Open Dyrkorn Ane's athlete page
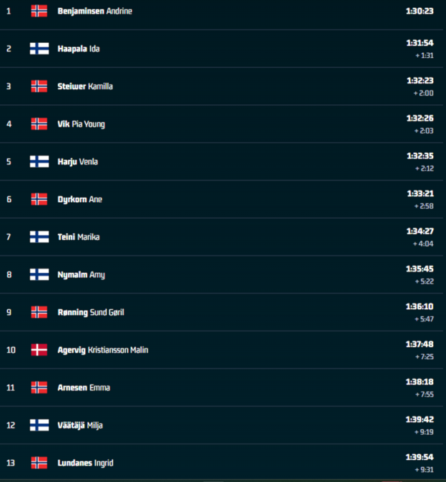This screenshot has width=446, height=482. (79, 199)
